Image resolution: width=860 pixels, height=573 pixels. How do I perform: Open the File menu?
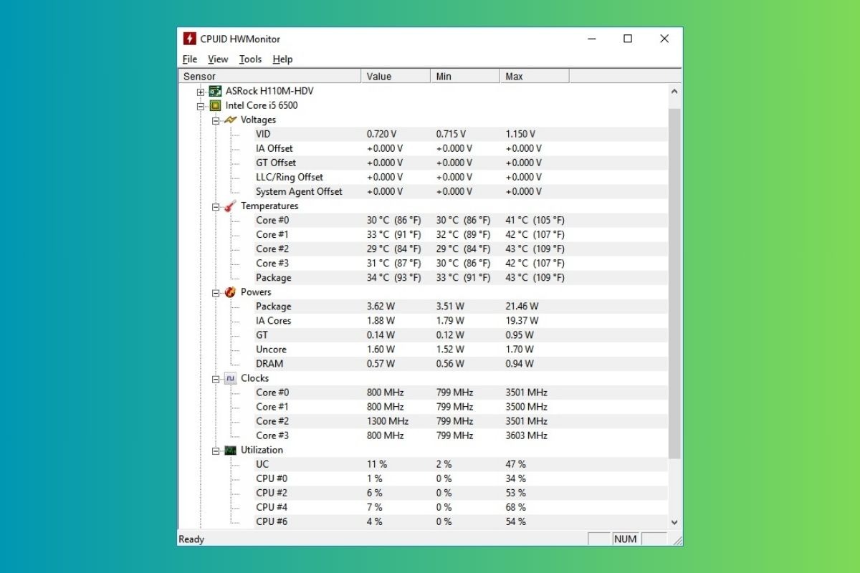190,59
